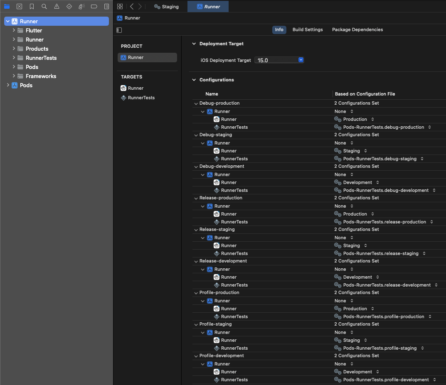Click the related items grid icon
The height and width of the screenshot is (385, 446).
click(x=120, y=7)
